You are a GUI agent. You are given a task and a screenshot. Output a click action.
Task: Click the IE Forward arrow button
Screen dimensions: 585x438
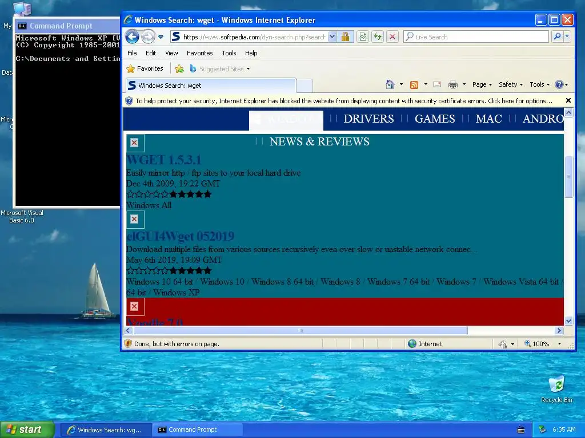click(x=148, y=36)
